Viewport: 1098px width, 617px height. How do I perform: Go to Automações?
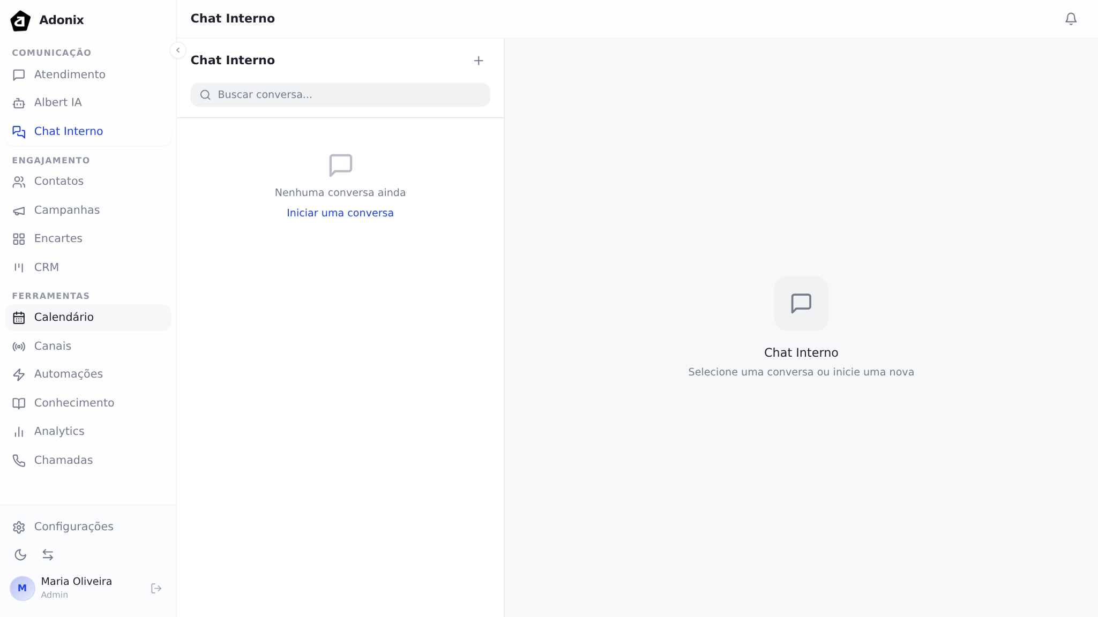tap(68, 374)
